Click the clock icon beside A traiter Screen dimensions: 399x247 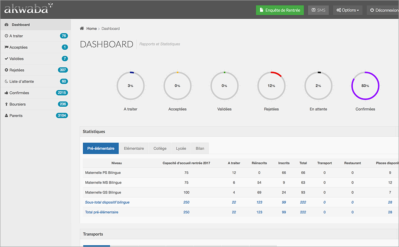point(6,36)
